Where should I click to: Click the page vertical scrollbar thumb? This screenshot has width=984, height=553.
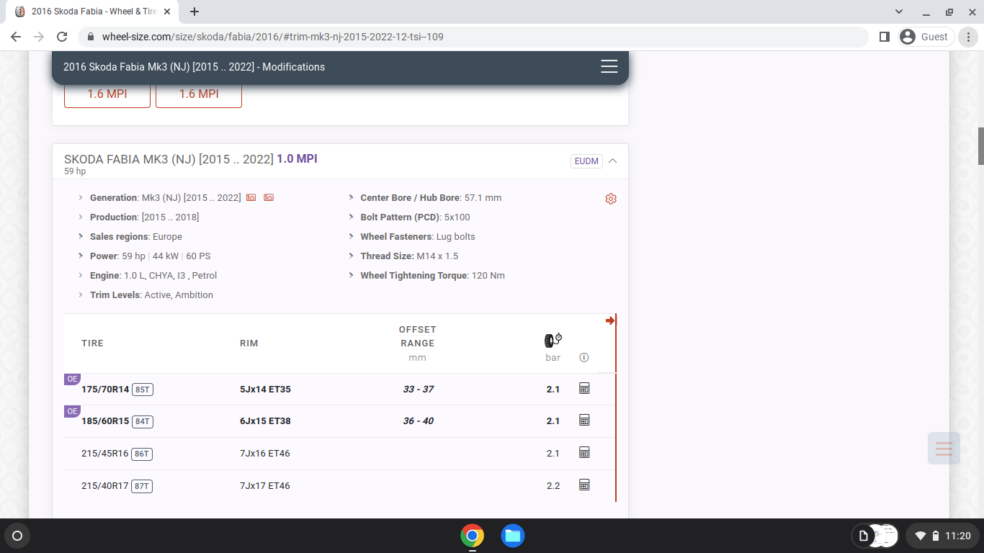(x=980, y=146)
